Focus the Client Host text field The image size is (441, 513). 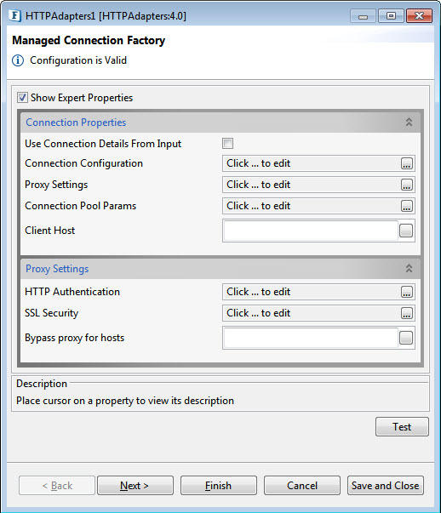coord(311,231)
